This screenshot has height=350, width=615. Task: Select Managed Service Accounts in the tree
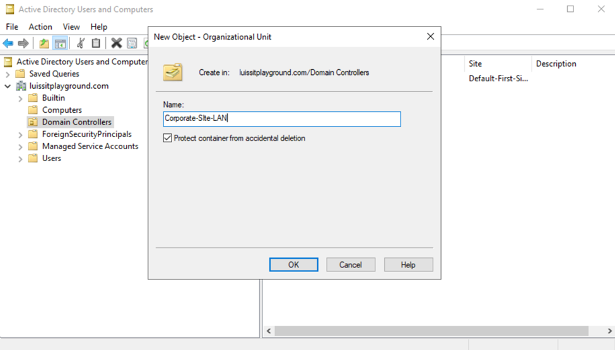(x=90, y=147)
